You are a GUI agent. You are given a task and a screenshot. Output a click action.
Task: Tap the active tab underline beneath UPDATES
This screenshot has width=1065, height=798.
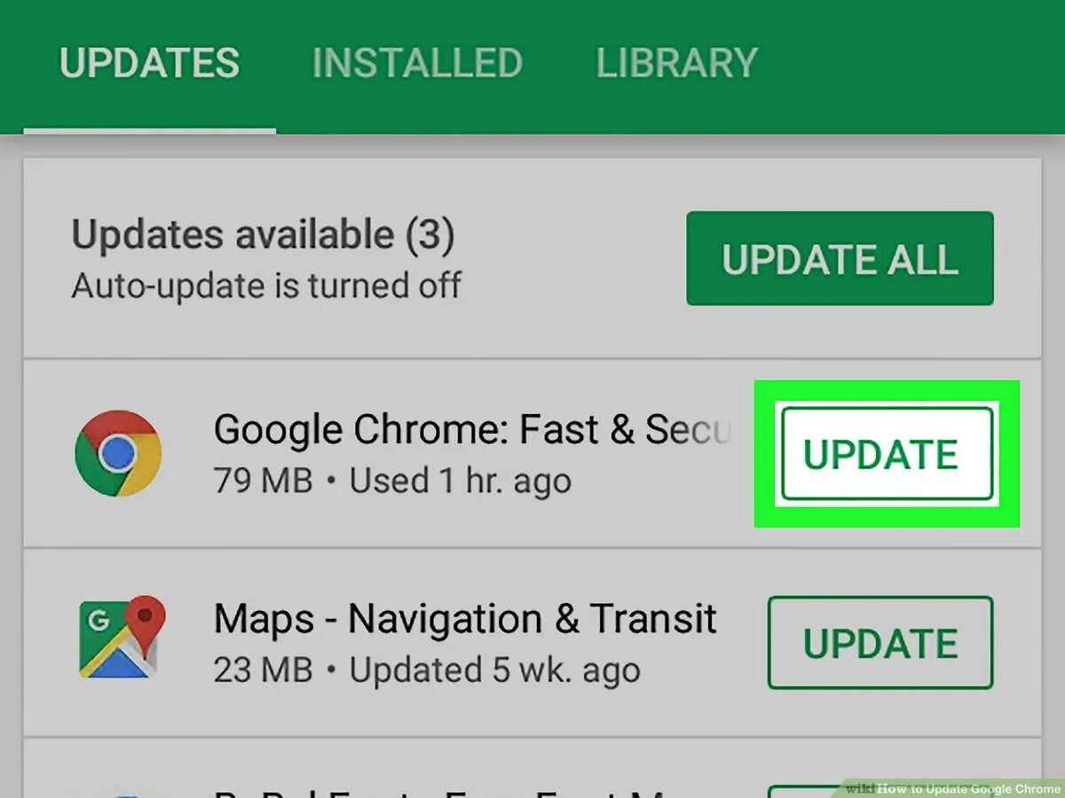click(x=149, y=131)
